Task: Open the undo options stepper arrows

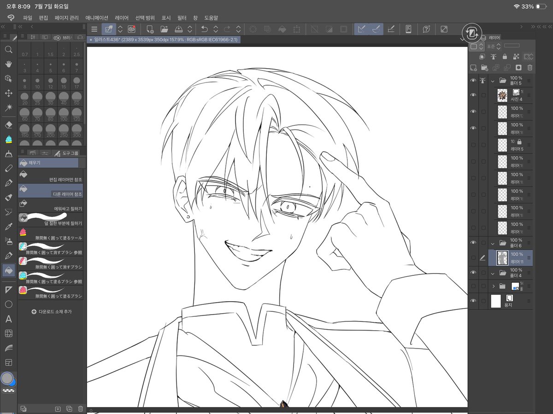Action: click(216, 29)
